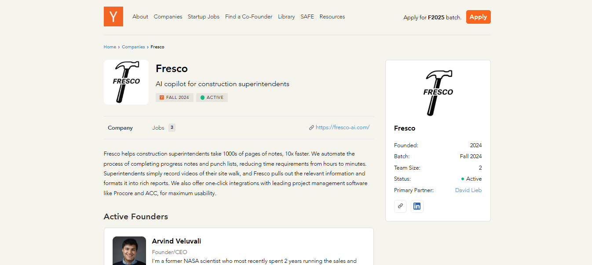
Task: Open primary partner David Lieb link
Action: [x=468, y=190]
